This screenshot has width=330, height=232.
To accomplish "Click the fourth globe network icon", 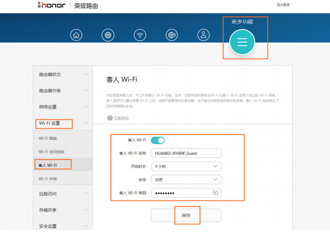I will coord(172,35).
